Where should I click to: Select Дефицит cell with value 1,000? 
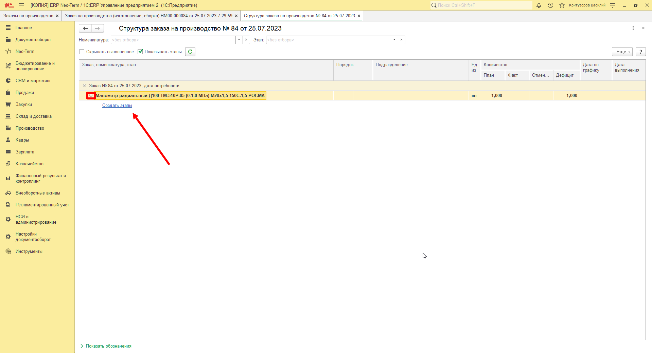(566, 95)
